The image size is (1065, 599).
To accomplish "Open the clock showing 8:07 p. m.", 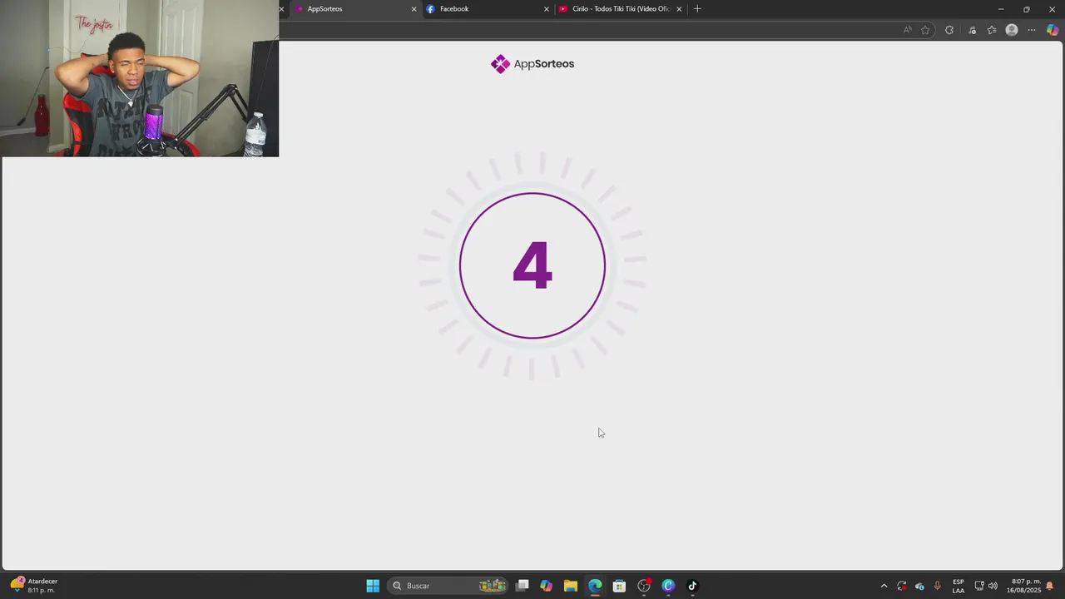I will click(1024, 586).
